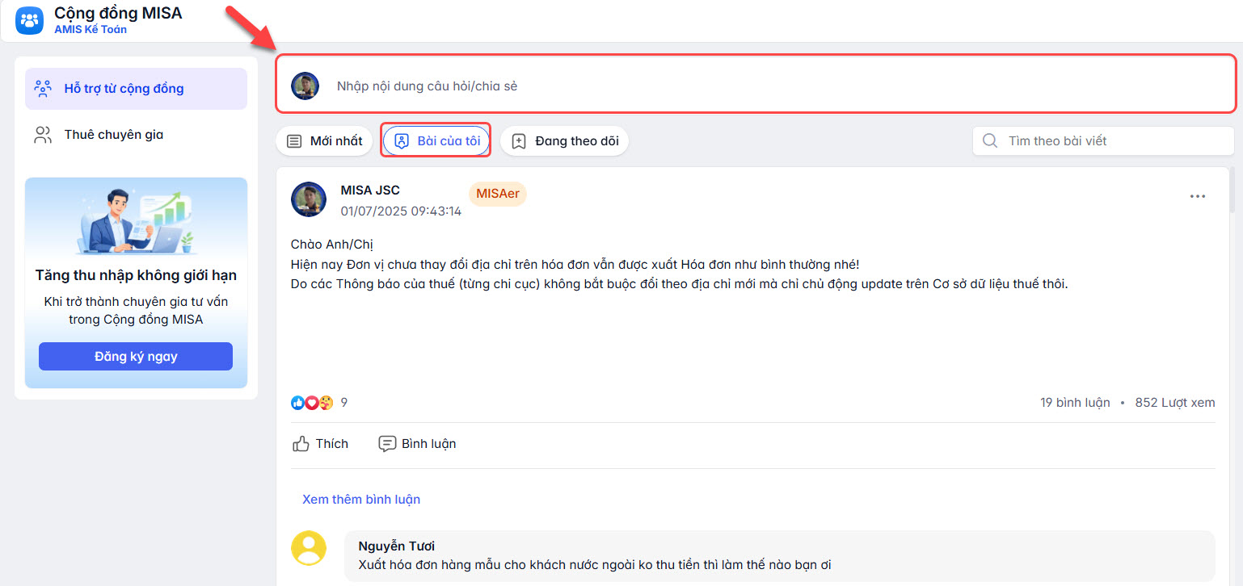This screenshot has width=1243, height=586.
Task: Click your avatar in the question box
Action: point(305,86)
